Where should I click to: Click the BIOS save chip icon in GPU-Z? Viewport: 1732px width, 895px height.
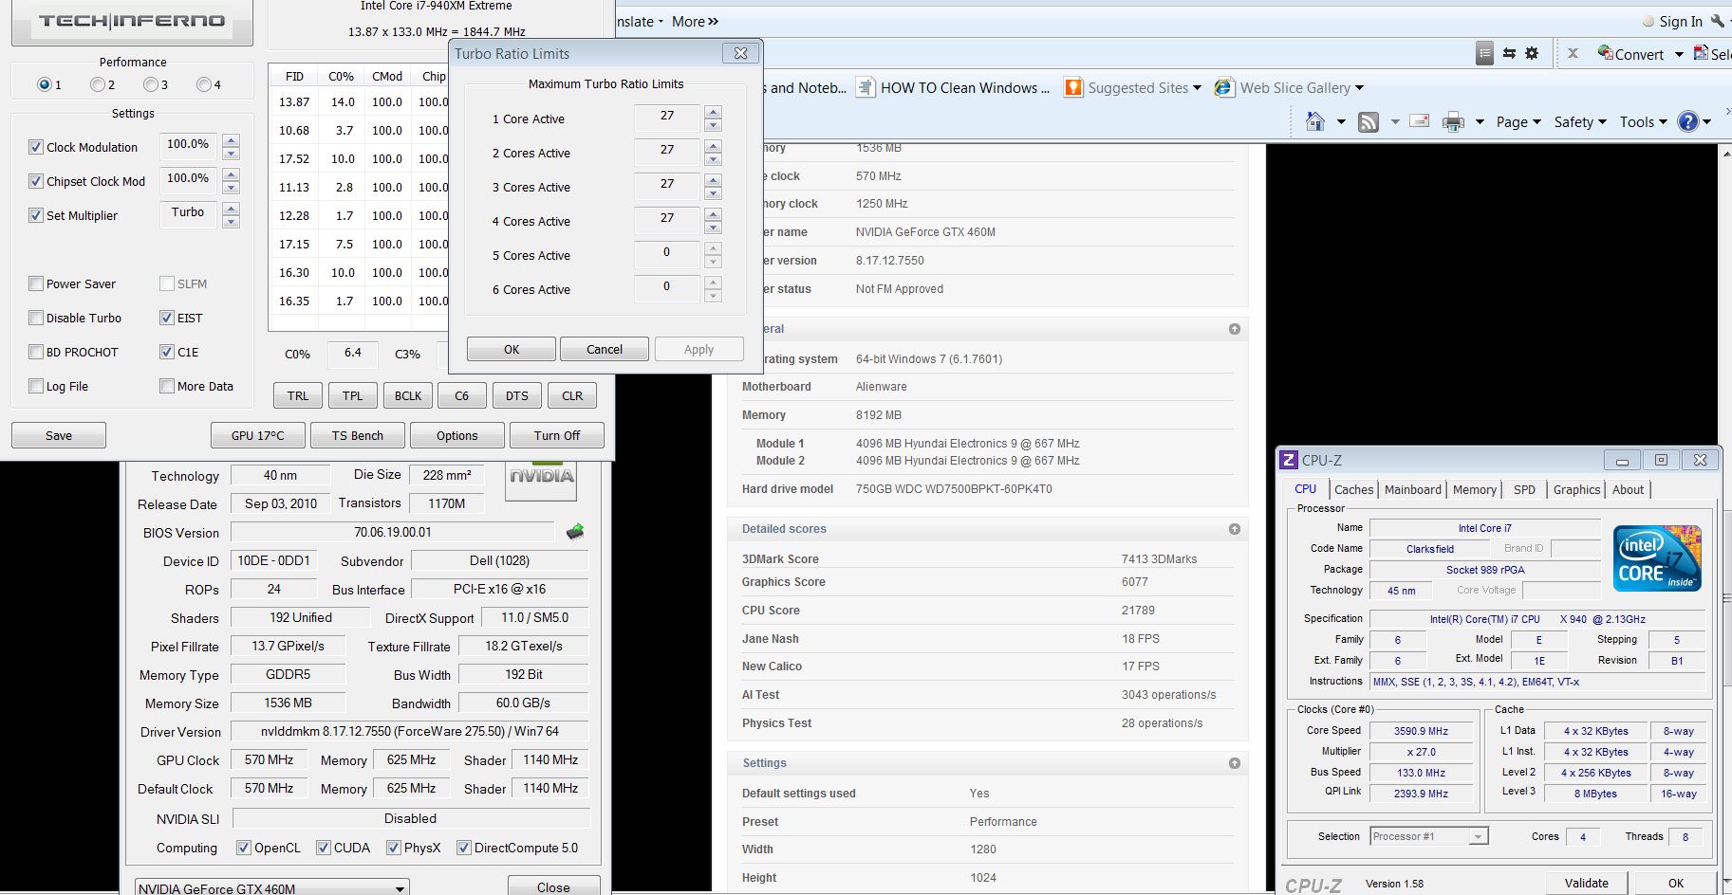point(575,532)
